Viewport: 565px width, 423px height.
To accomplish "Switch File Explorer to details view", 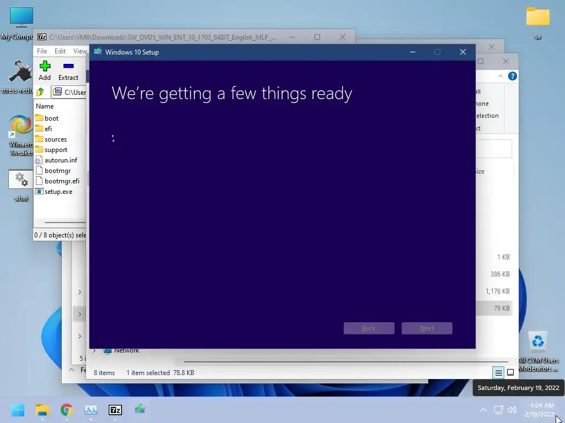I will pos(498,373).
